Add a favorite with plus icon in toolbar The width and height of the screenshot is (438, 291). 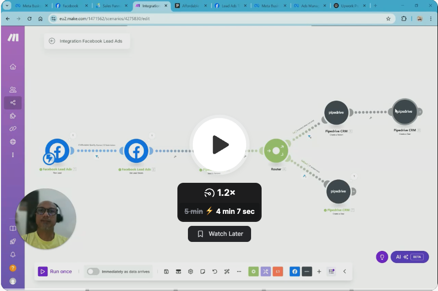point(319,271)
